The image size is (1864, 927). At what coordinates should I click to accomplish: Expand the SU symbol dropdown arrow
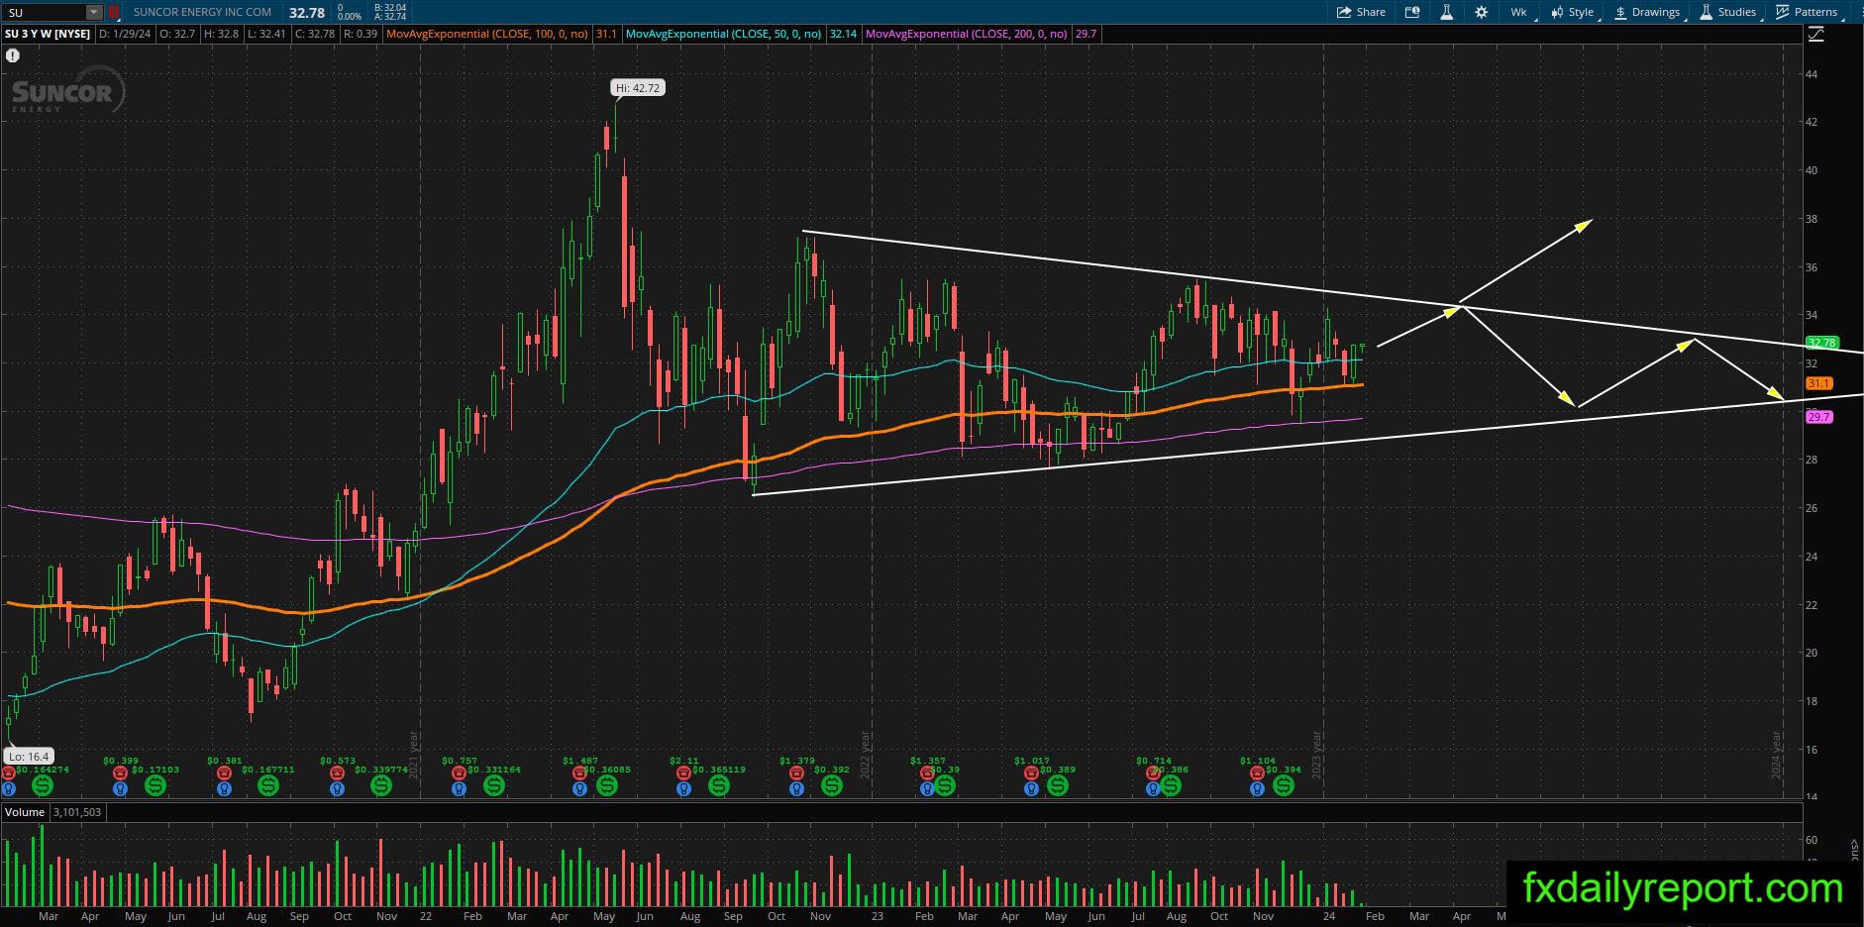tap(94, 12)
